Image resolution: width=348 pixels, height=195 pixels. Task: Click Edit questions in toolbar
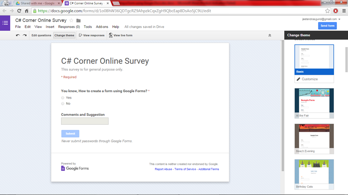tap(41, 36)
